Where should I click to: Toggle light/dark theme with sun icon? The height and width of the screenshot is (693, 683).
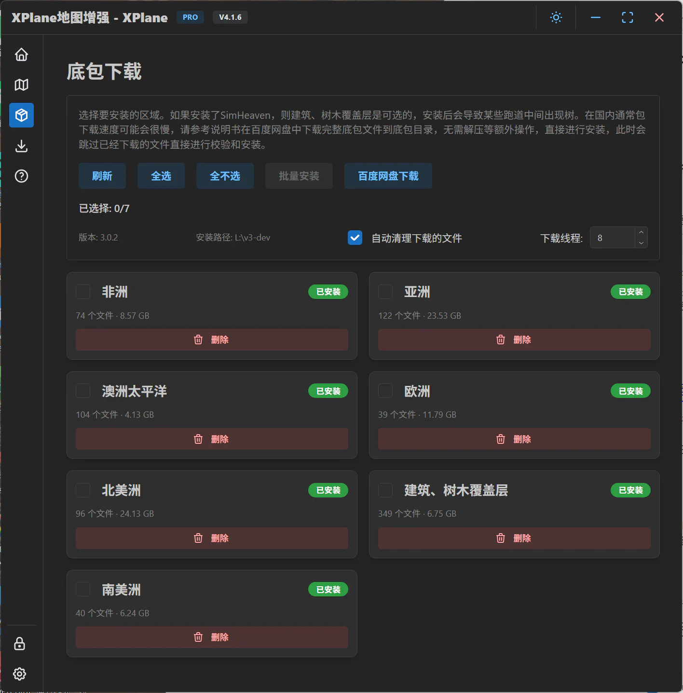pyautogui.click(x=556, y=17)
